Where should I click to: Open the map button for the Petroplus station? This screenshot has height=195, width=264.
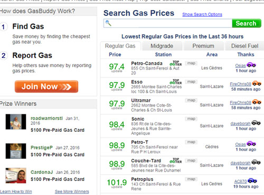pos(191,179)
